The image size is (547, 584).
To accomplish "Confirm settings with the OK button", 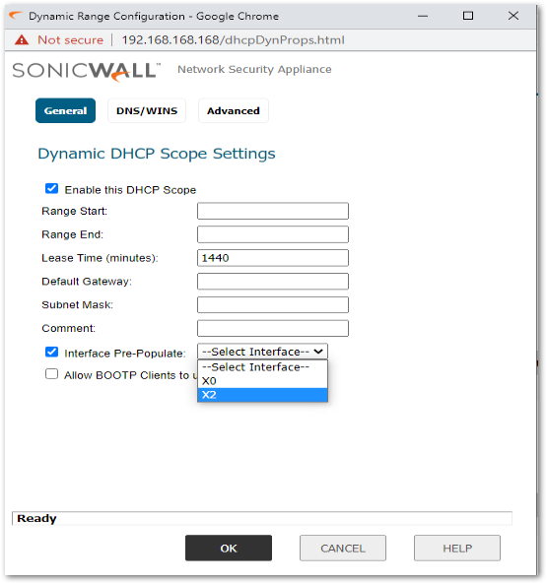I will (x=229, y=548).
